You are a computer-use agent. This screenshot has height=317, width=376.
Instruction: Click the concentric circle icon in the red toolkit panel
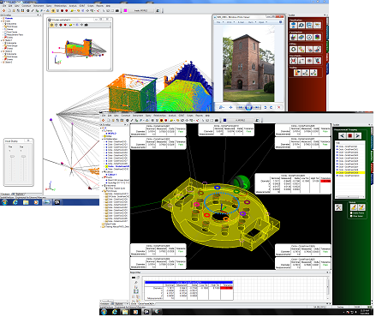click(x=309, y=37)
